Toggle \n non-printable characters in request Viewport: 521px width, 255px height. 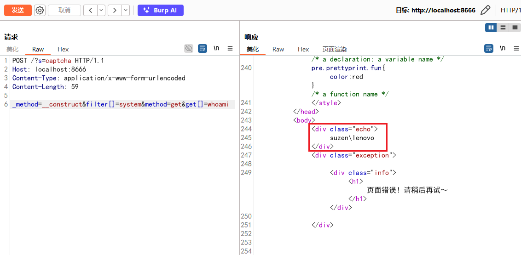pos(216,48)
